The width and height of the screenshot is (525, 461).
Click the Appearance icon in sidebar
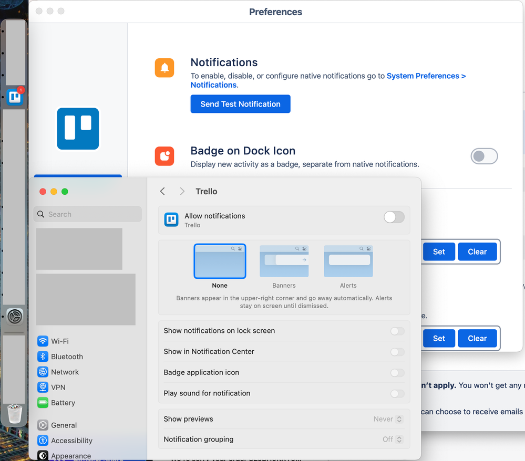tap(43, 456)
